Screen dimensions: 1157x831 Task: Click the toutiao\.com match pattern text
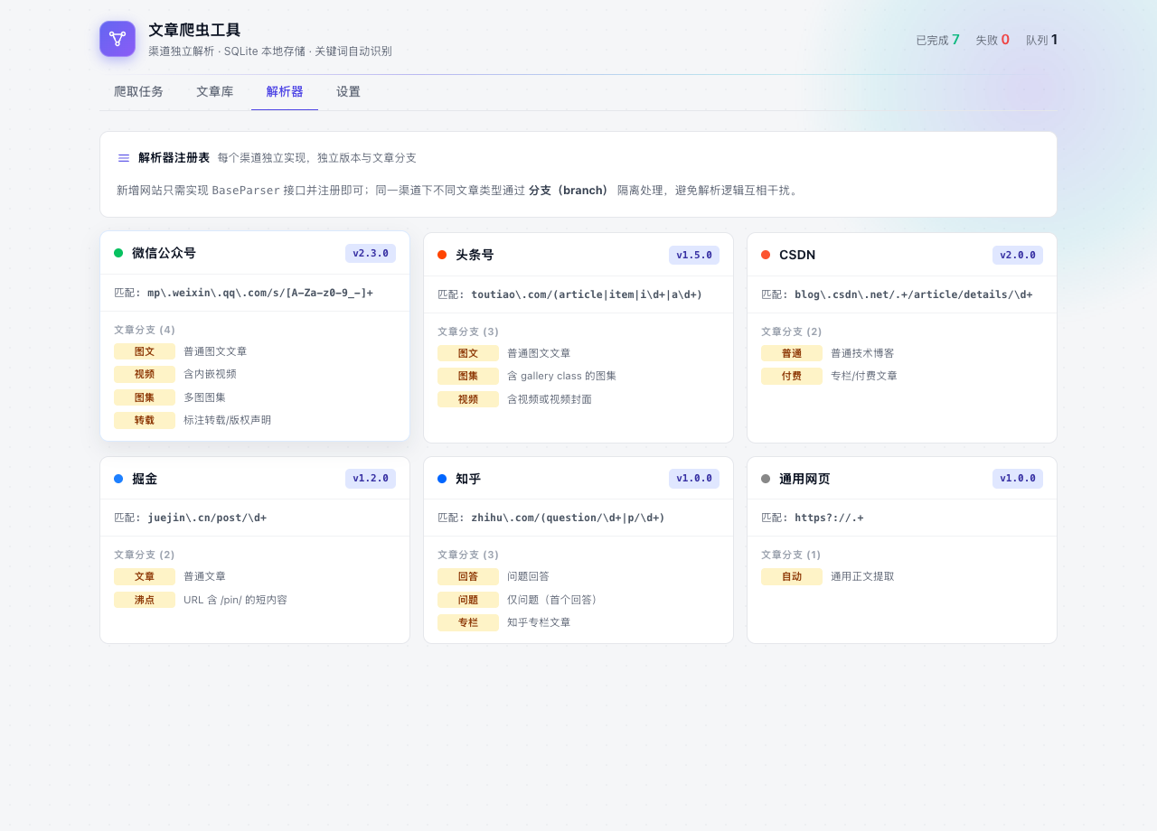(587, 294)
